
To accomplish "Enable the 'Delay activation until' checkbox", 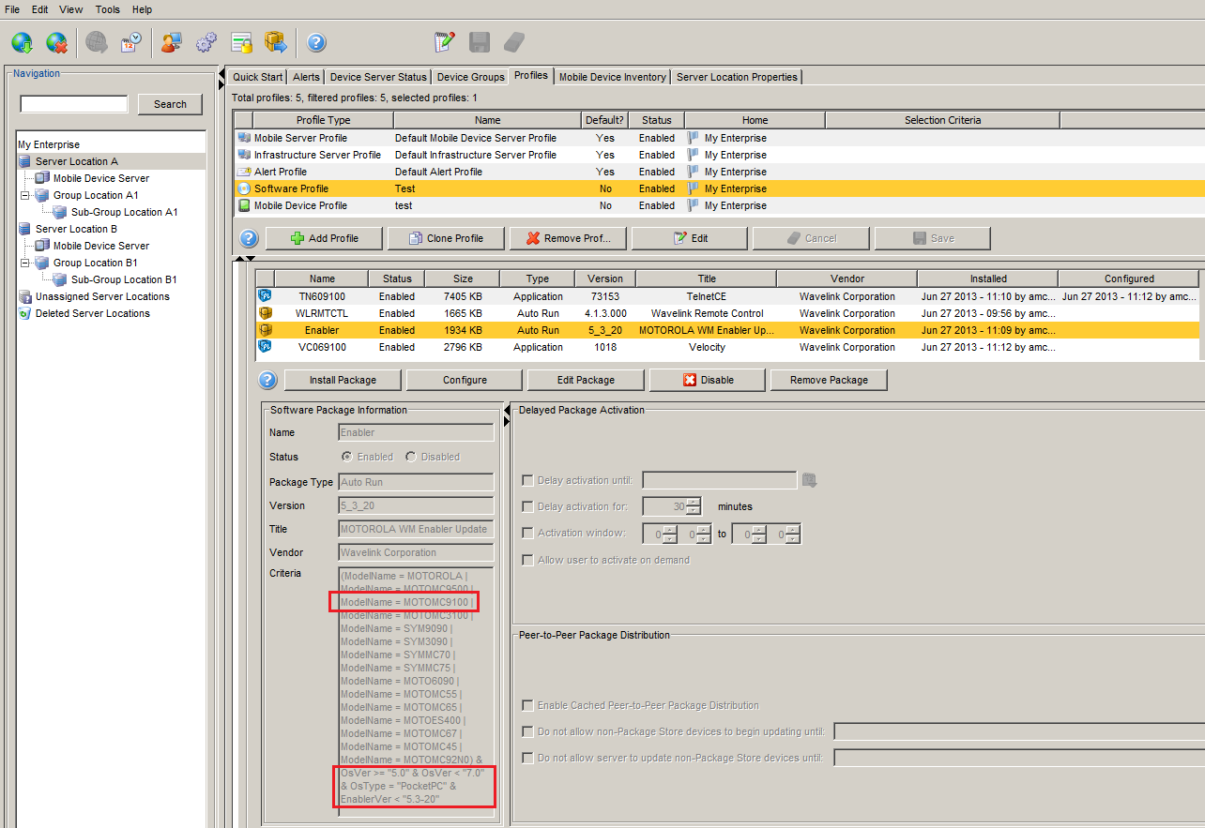I will point(527,481).
